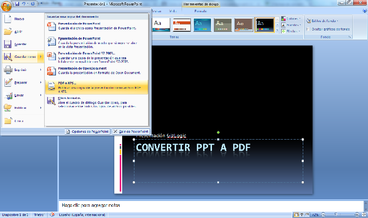Choose first Presentación de PowerPoint save option
The height and width of the screenshot is (218, 368).
[97, 26]
